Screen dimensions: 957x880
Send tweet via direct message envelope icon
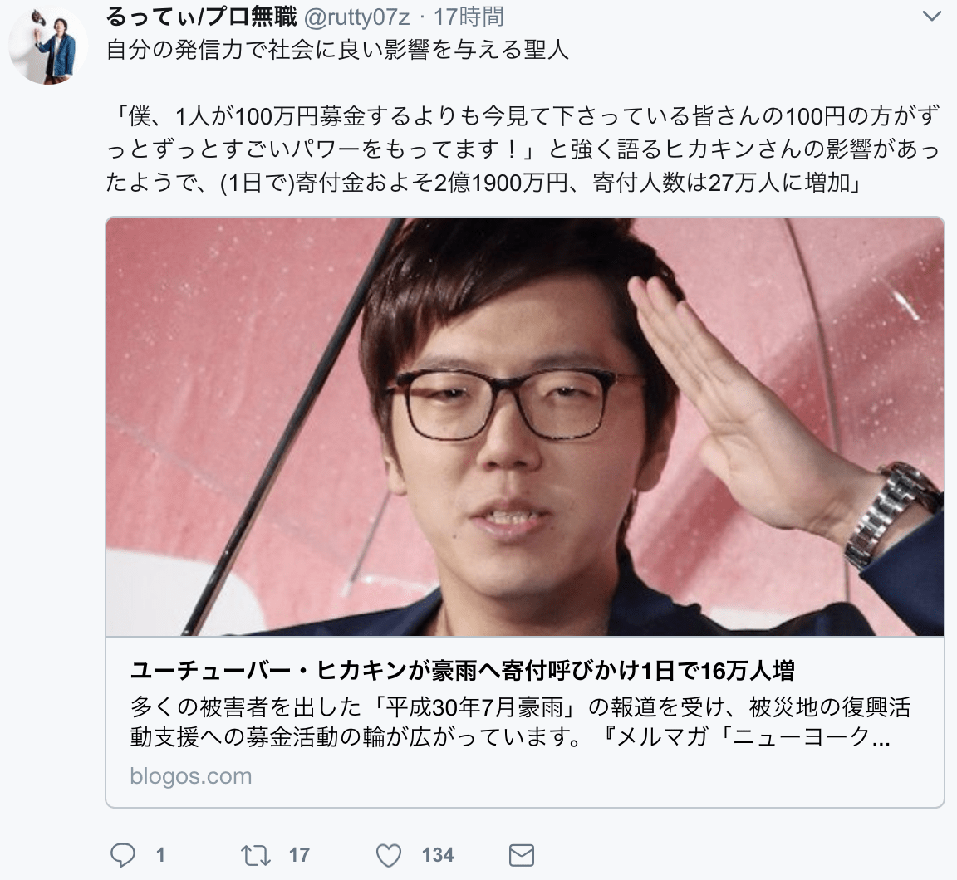click(x=521, y=855)
